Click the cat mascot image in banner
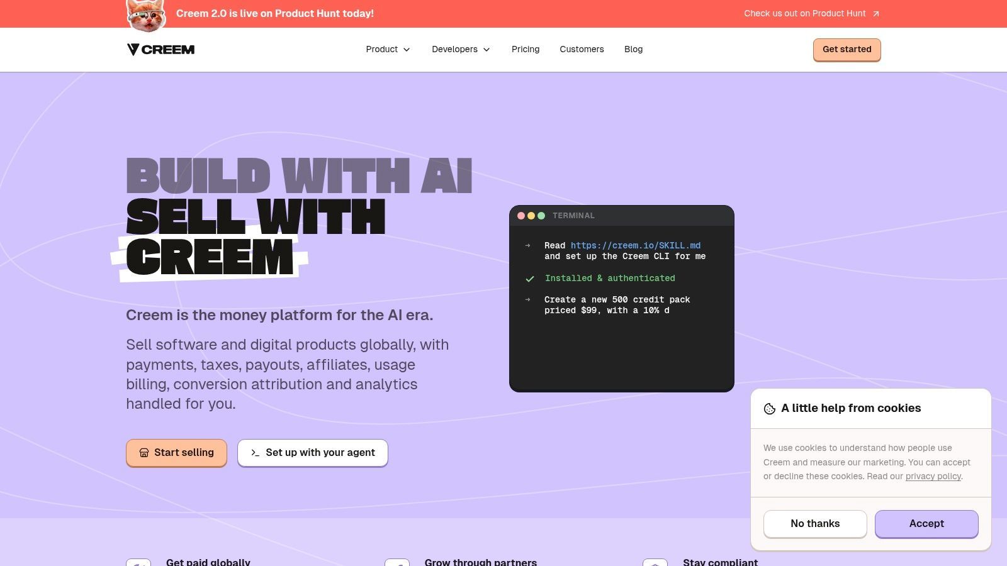 pyautogui.click(x=147, y=15)
